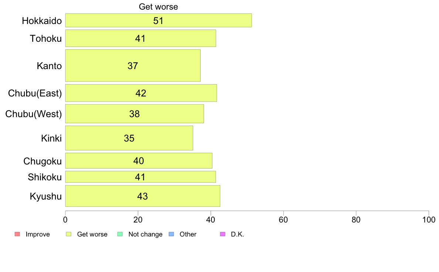Click the 100 tick on x-axis
The width and height of the screenshot is (439, 272).
[429, 220]
